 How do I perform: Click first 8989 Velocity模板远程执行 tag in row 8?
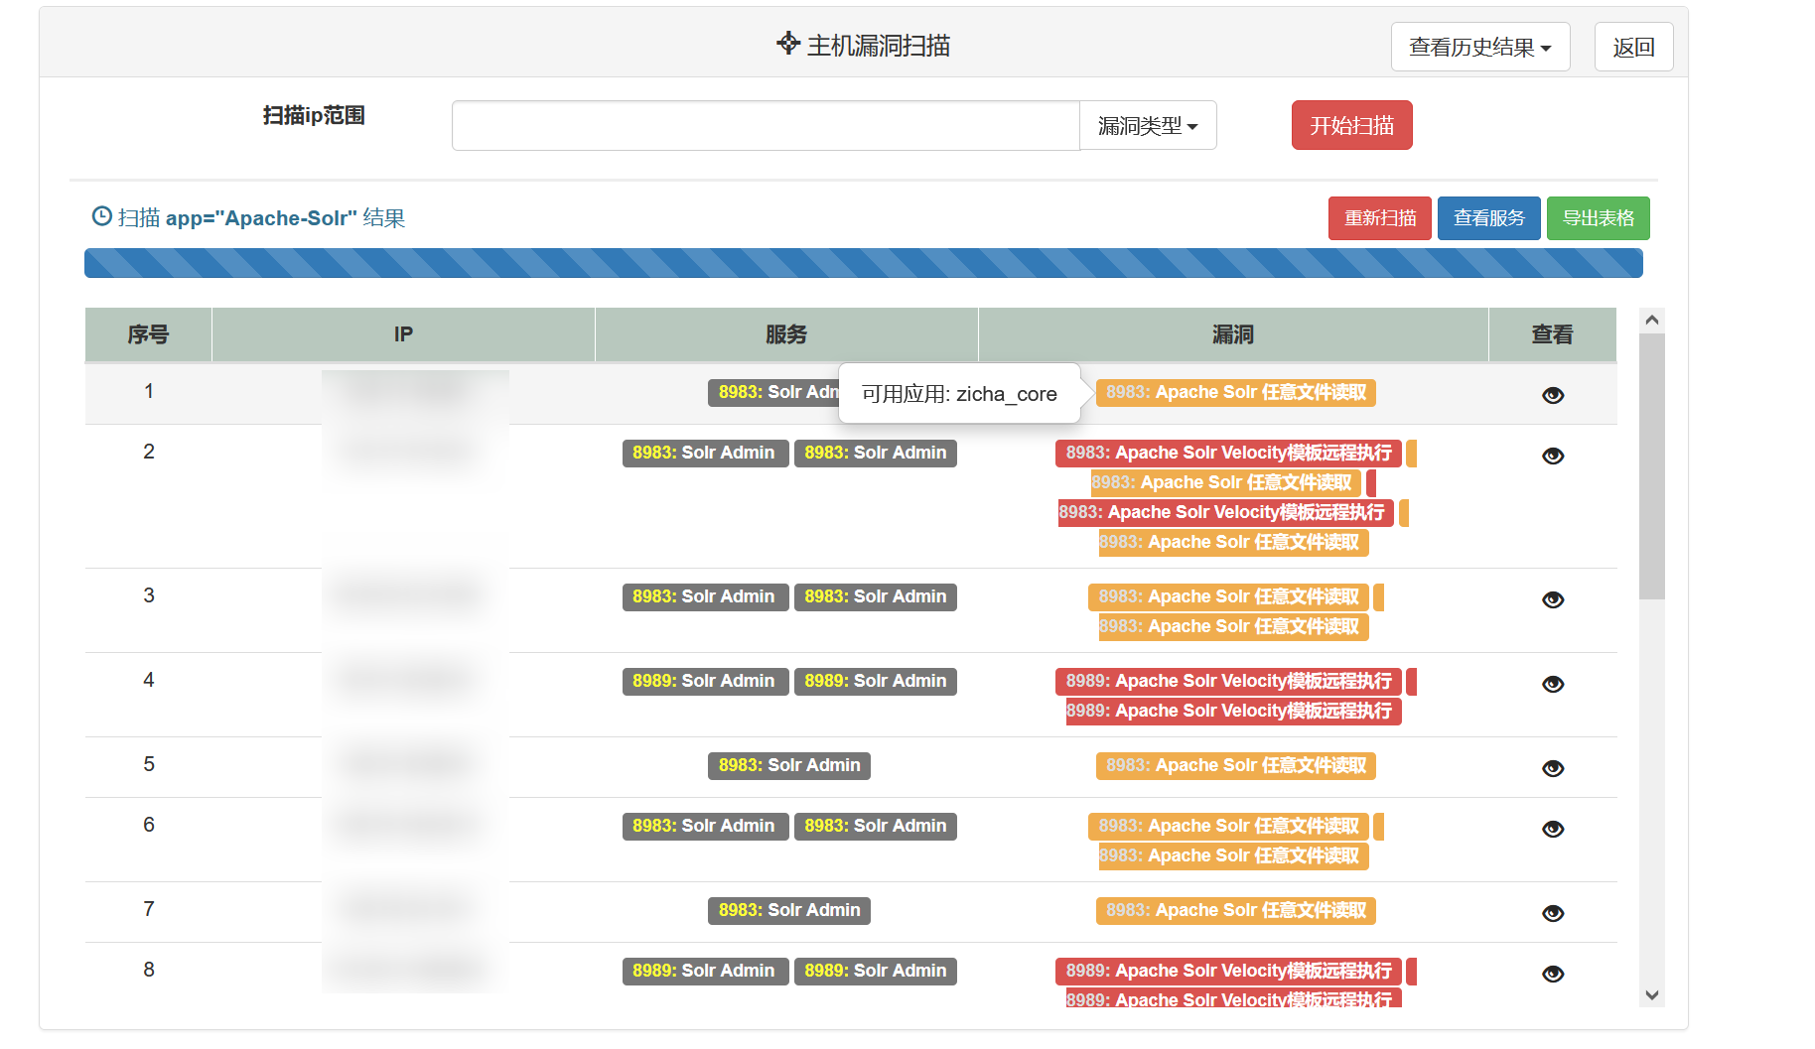point(1229,971)
